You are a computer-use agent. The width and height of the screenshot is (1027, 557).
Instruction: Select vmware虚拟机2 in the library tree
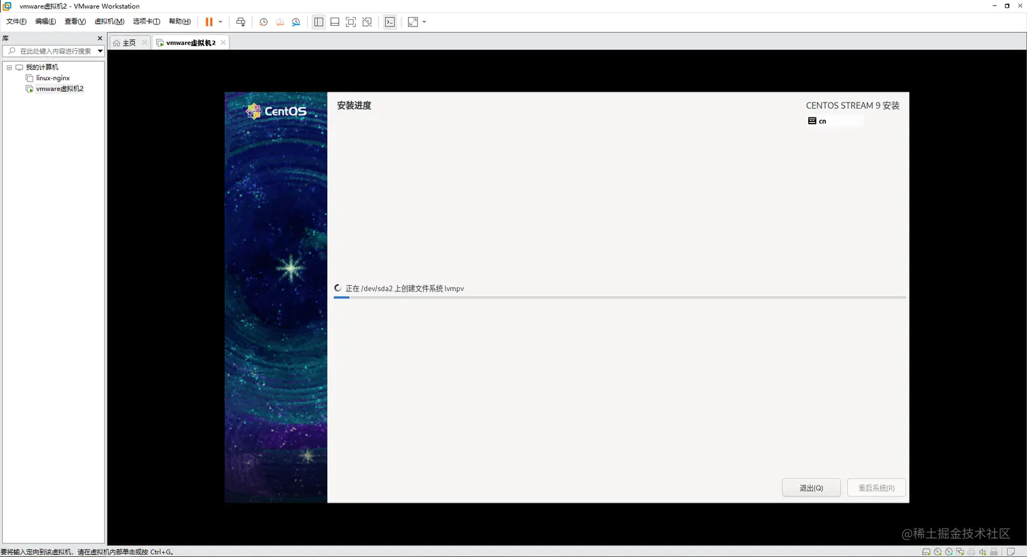tap(60, 89)
